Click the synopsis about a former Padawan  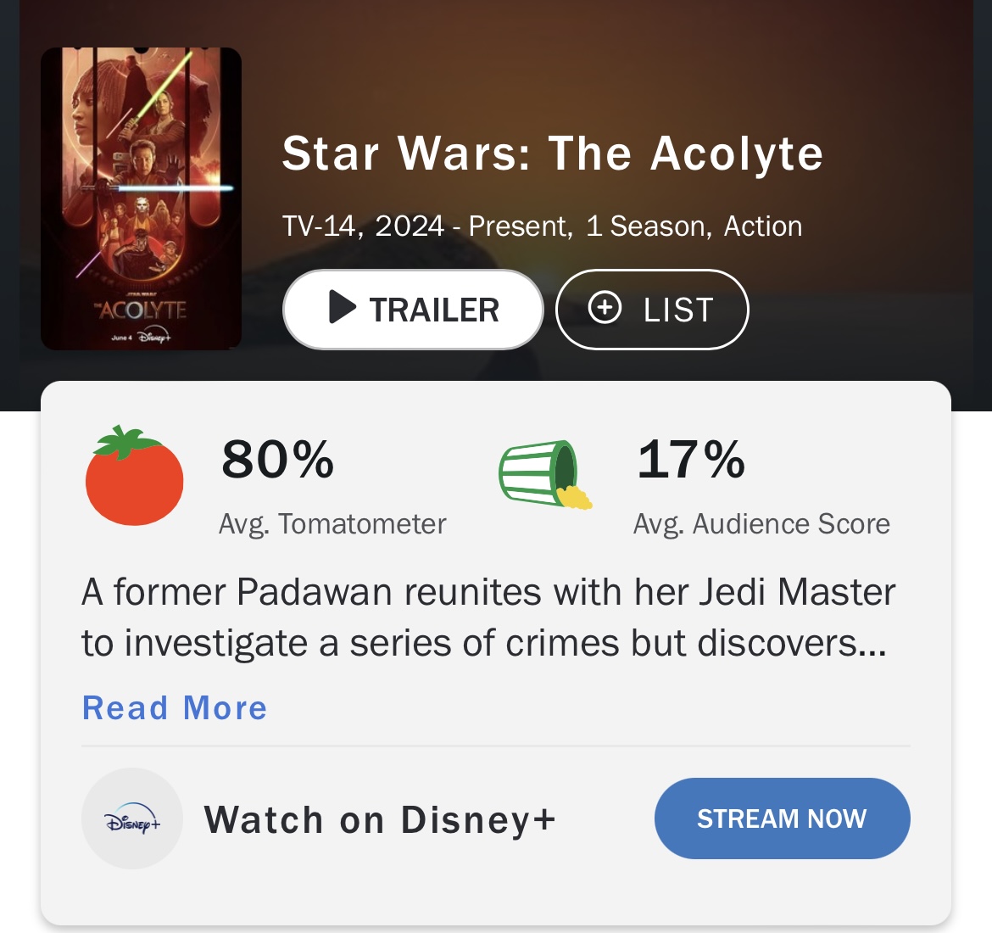coord(488,617)
